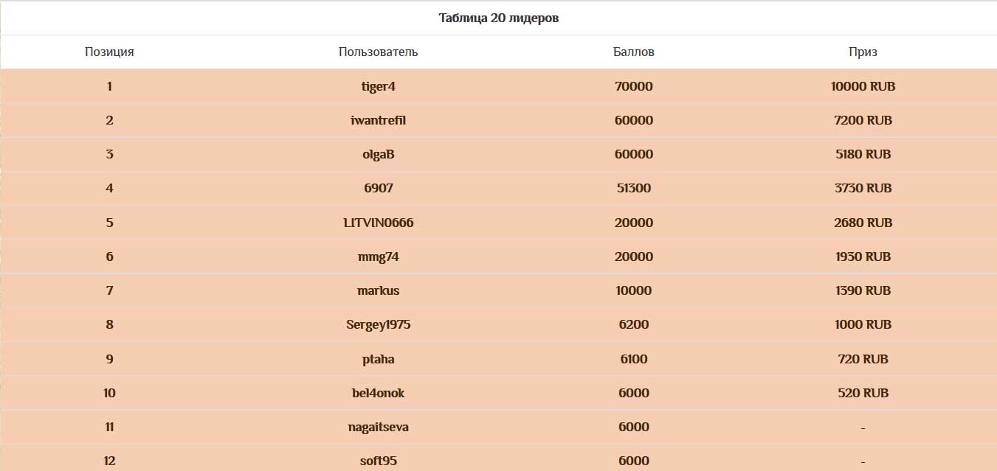Click the ptaha username
Viewport: 997px width, 471px height.
(379, 359)
